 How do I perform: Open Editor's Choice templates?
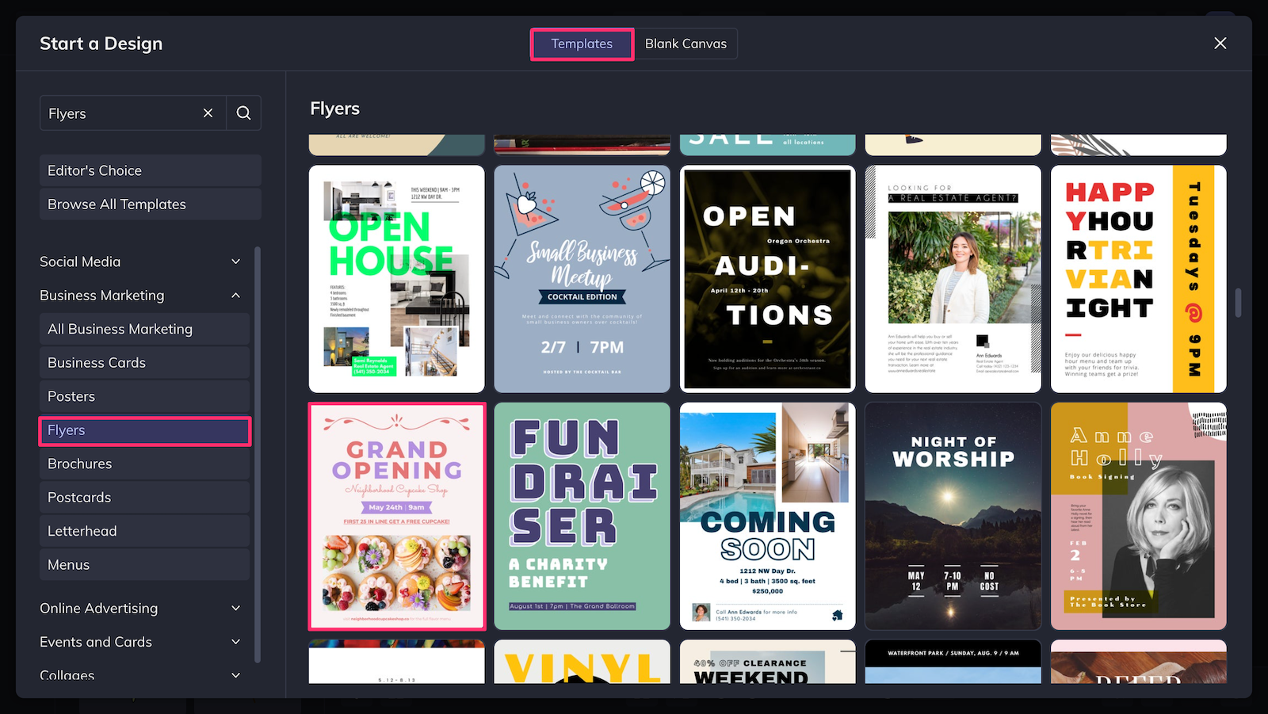click(x=150, y=170)
